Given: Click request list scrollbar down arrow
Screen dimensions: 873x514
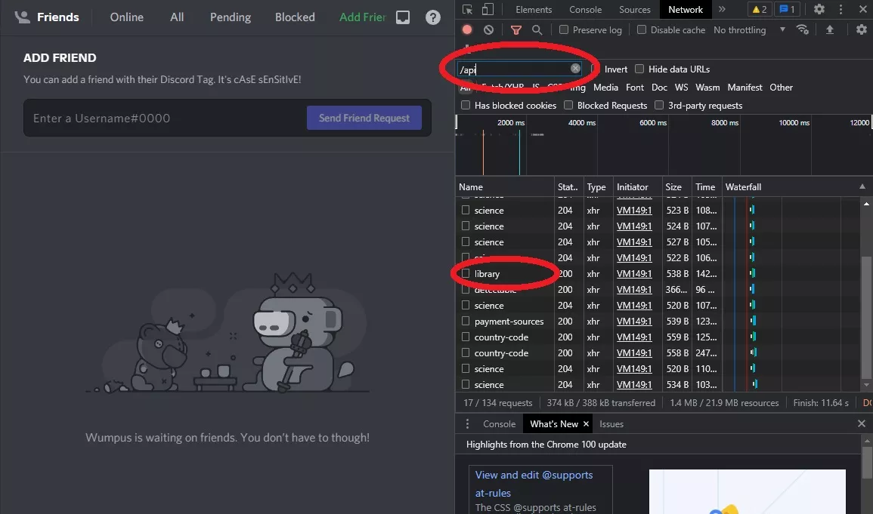Looking at the screenshot, I should click(866, 384).
